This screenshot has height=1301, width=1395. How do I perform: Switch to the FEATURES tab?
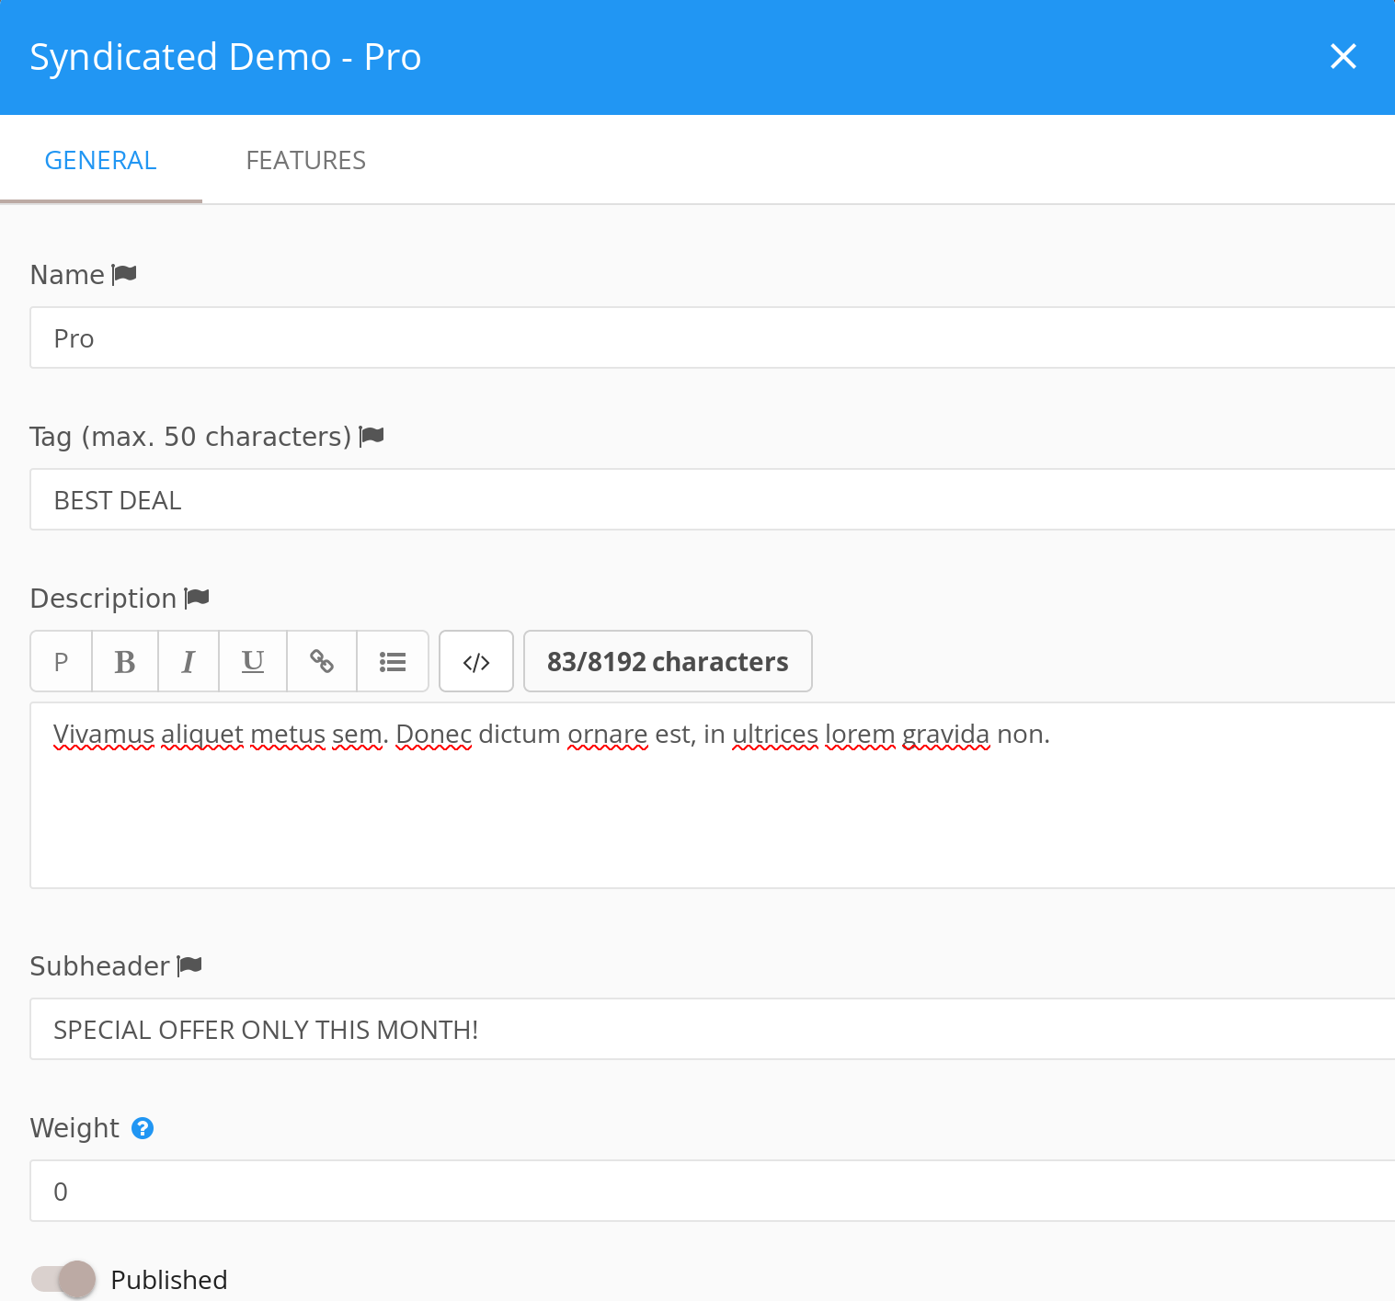[305, 160]
